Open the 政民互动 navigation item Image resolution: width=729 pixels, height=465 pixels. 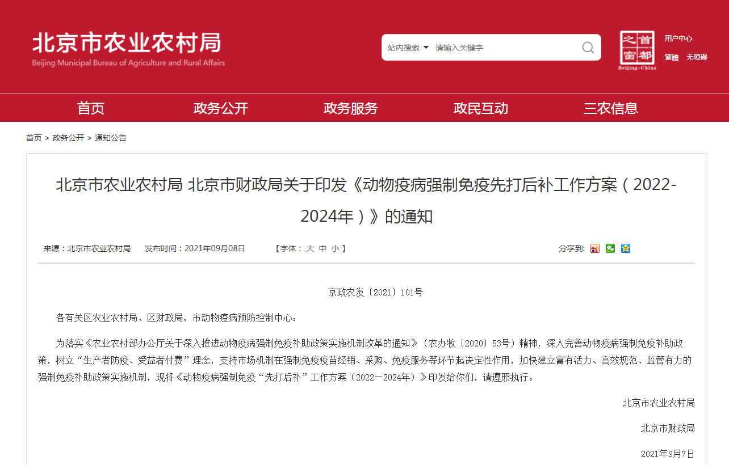(481, 108)
